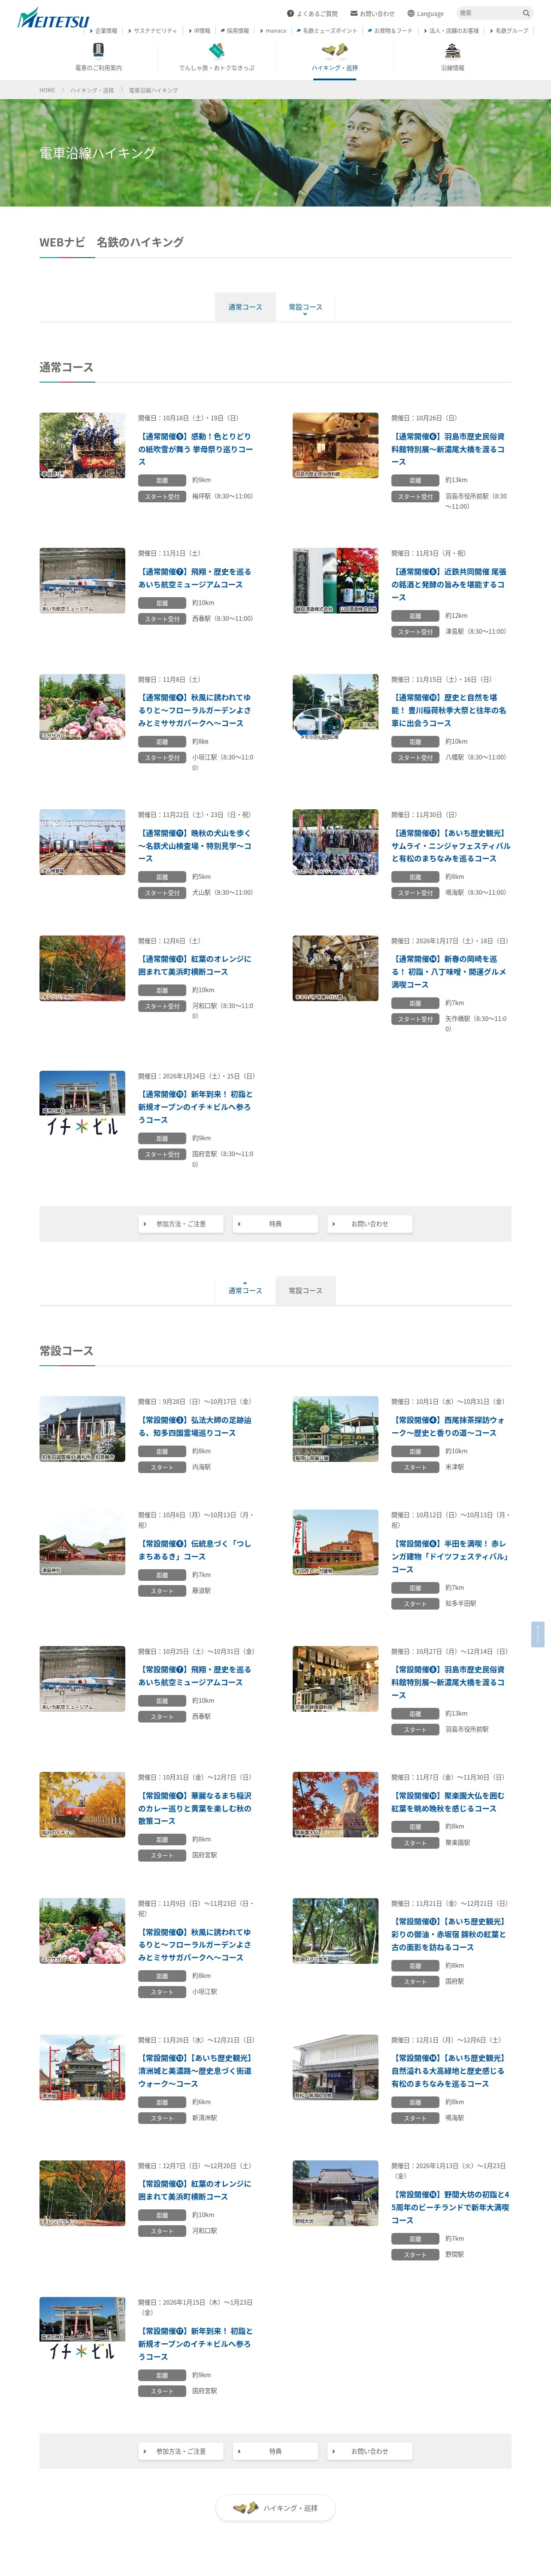This screenshot has width=551, height=2576.
Task: Open 常設開催❶ 弘法大師の足跡辿る course link
Action: point(195,1426)
